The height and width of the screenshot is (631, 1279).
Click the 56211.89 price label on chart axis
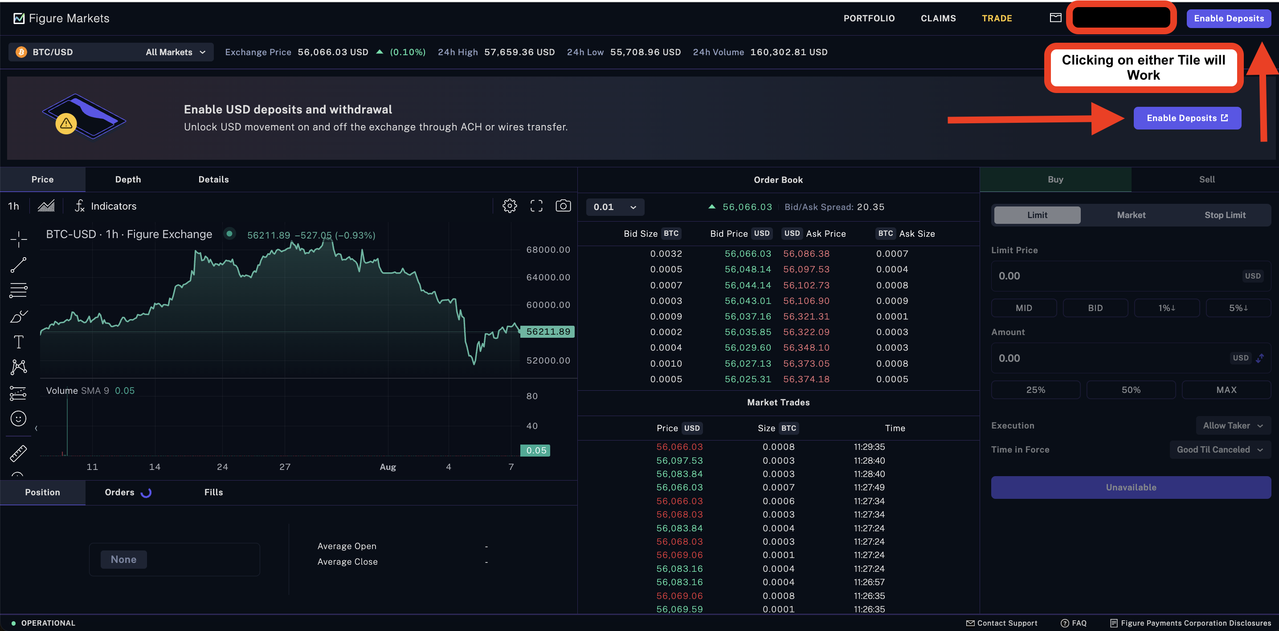point(548,332)
